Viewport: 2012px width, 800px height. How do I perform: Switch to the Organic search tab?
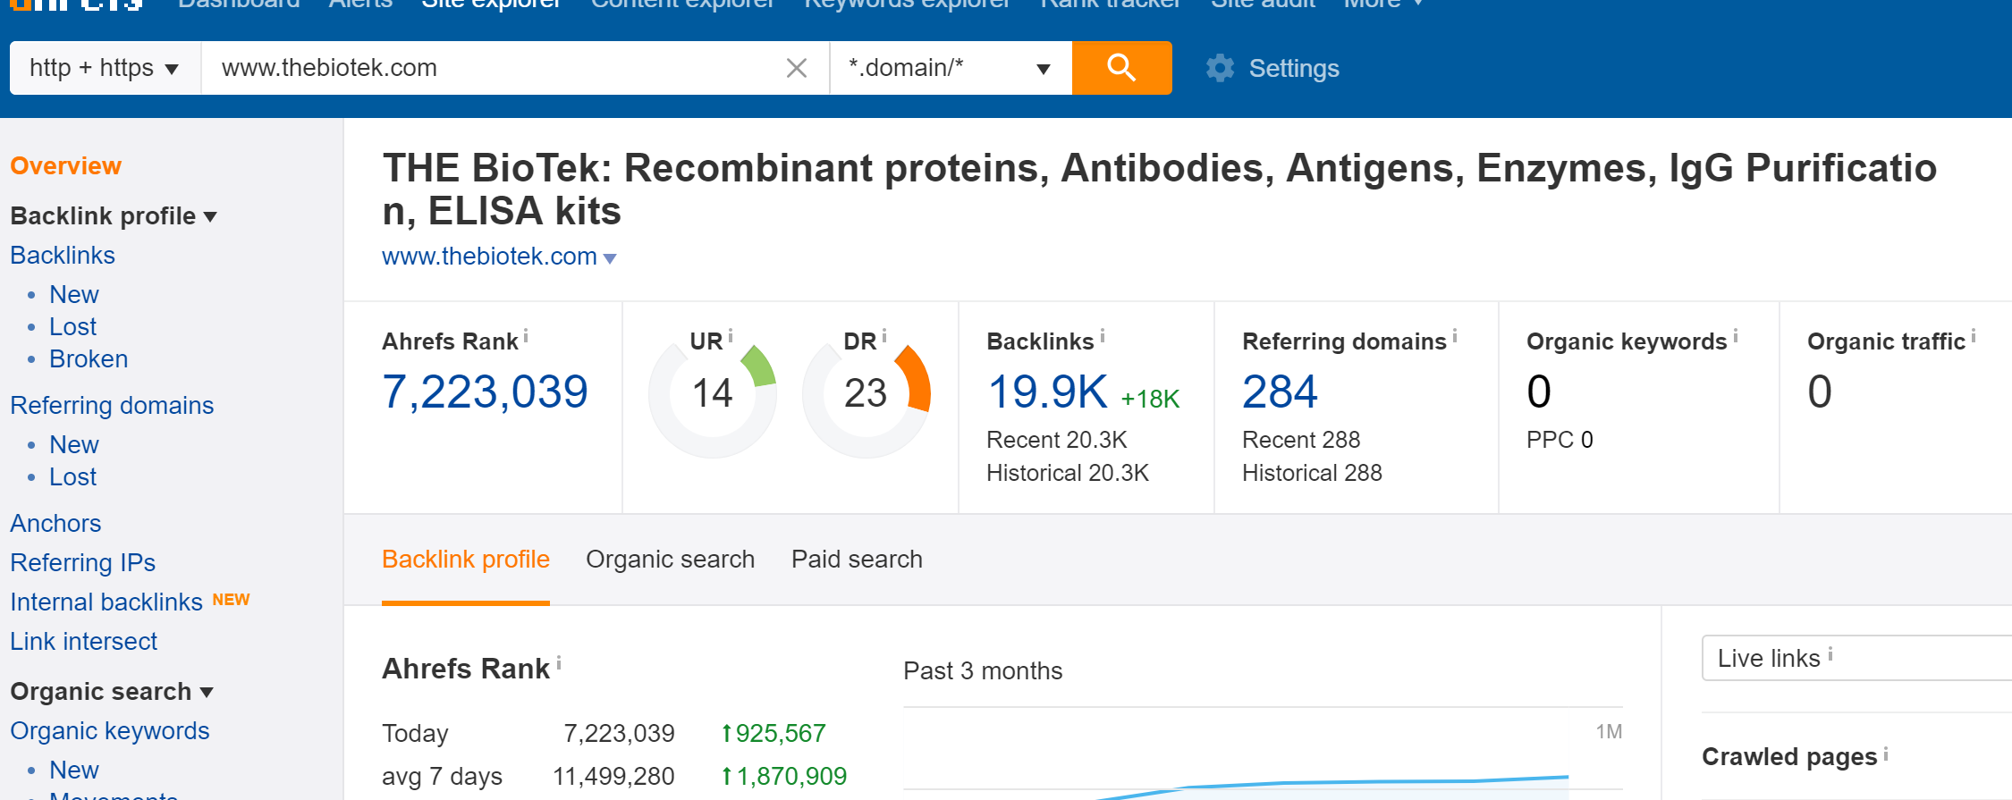pyautogui.click(x=671, y=560)
